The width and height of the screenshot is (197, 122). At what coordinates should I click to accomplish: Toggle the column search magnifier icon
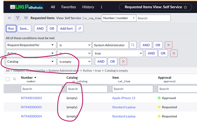click(14, 79)
